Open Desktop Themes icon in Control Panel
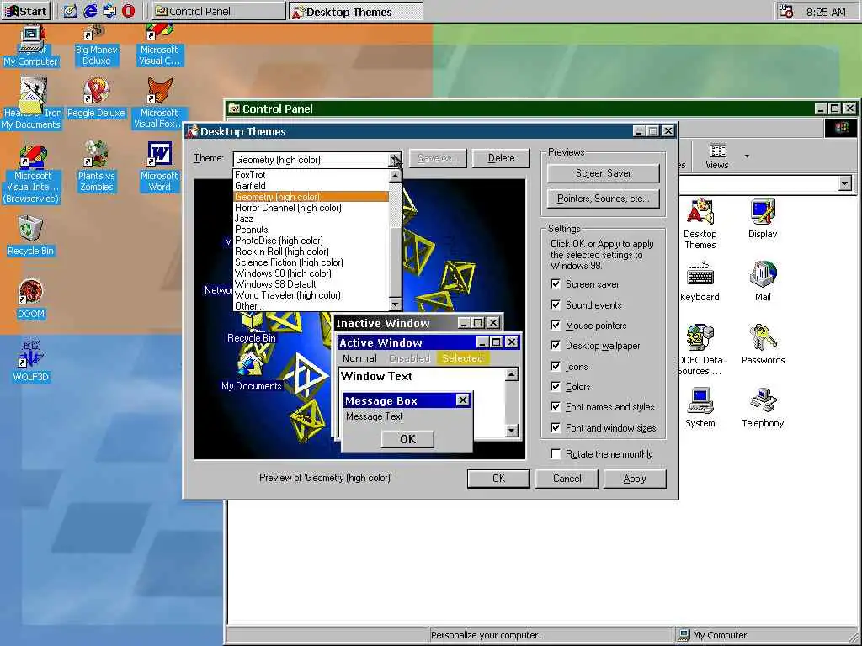This screenshot has height=646, width=862. coord(700,224)
